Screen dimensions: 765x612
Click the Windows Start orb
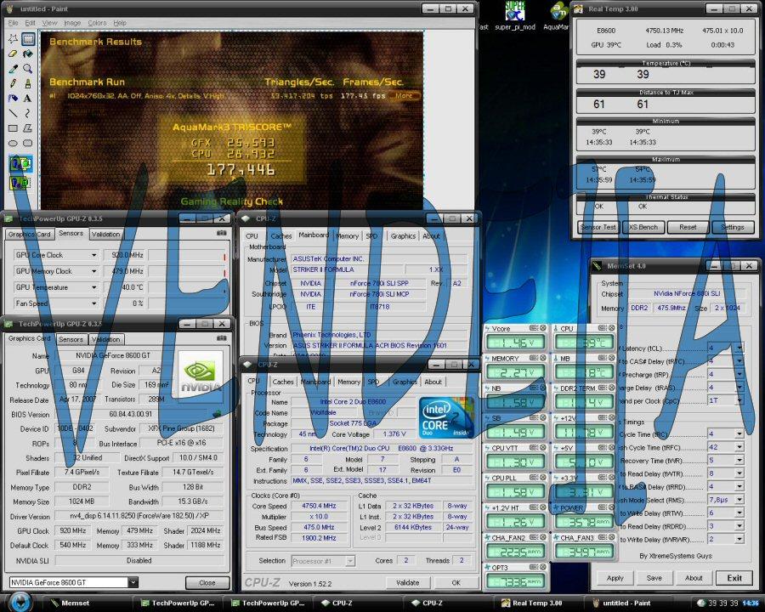(x=20, y=603)
